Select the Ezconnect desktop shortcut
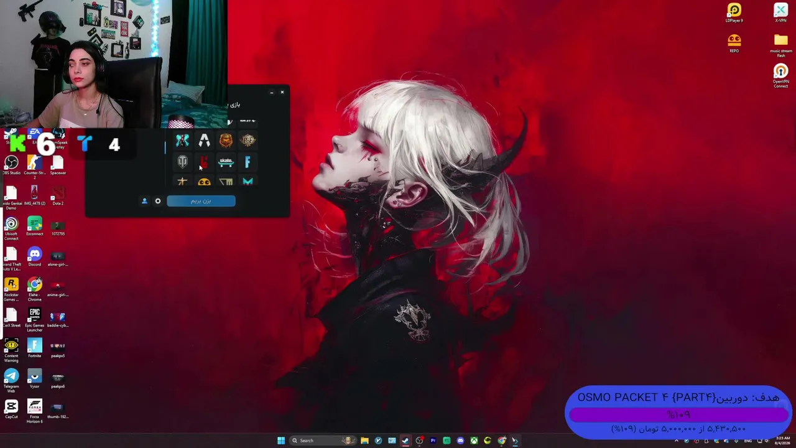Screen dimensions: 796x448 pos(34,226)
